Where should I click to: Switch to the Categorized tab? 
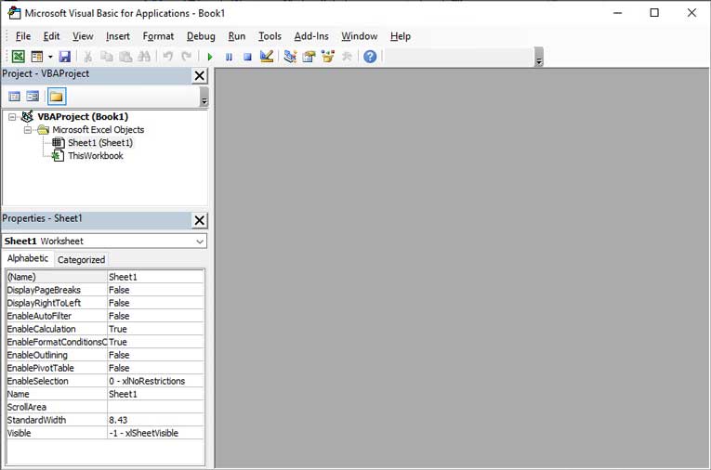point(81,260)
